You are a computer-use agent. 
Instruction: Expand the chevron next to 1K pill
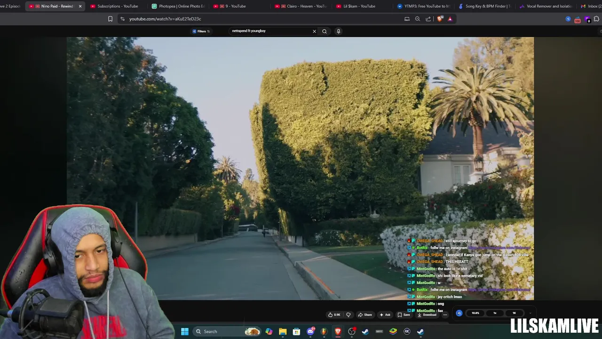530,313
